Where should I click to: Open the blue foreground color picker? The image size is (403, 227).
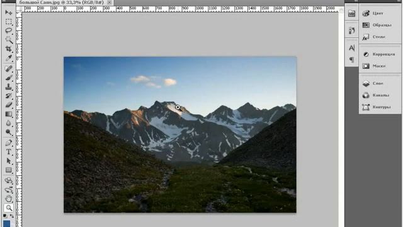[6, 223]
